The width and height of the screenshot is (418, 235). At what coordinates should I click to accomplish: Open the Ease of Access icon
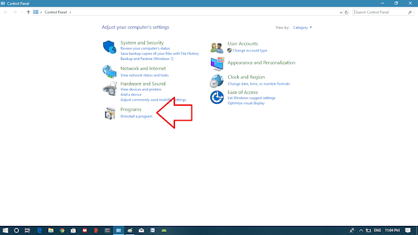(x=217, y=97)
